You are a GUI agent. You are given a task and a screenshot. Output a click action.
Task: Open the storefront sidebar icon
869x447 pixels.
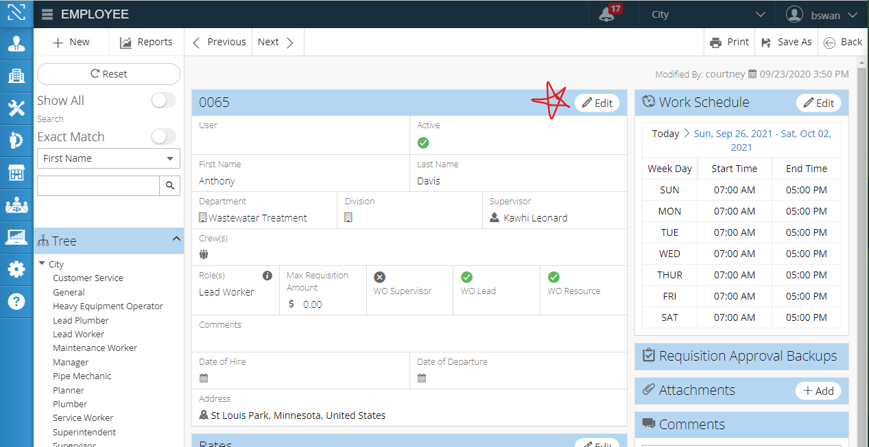point(16,173)
